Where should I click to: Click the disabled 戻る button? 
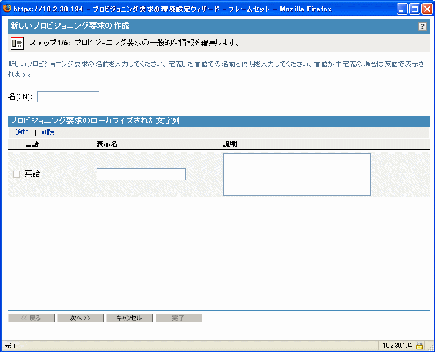(31, 318)
